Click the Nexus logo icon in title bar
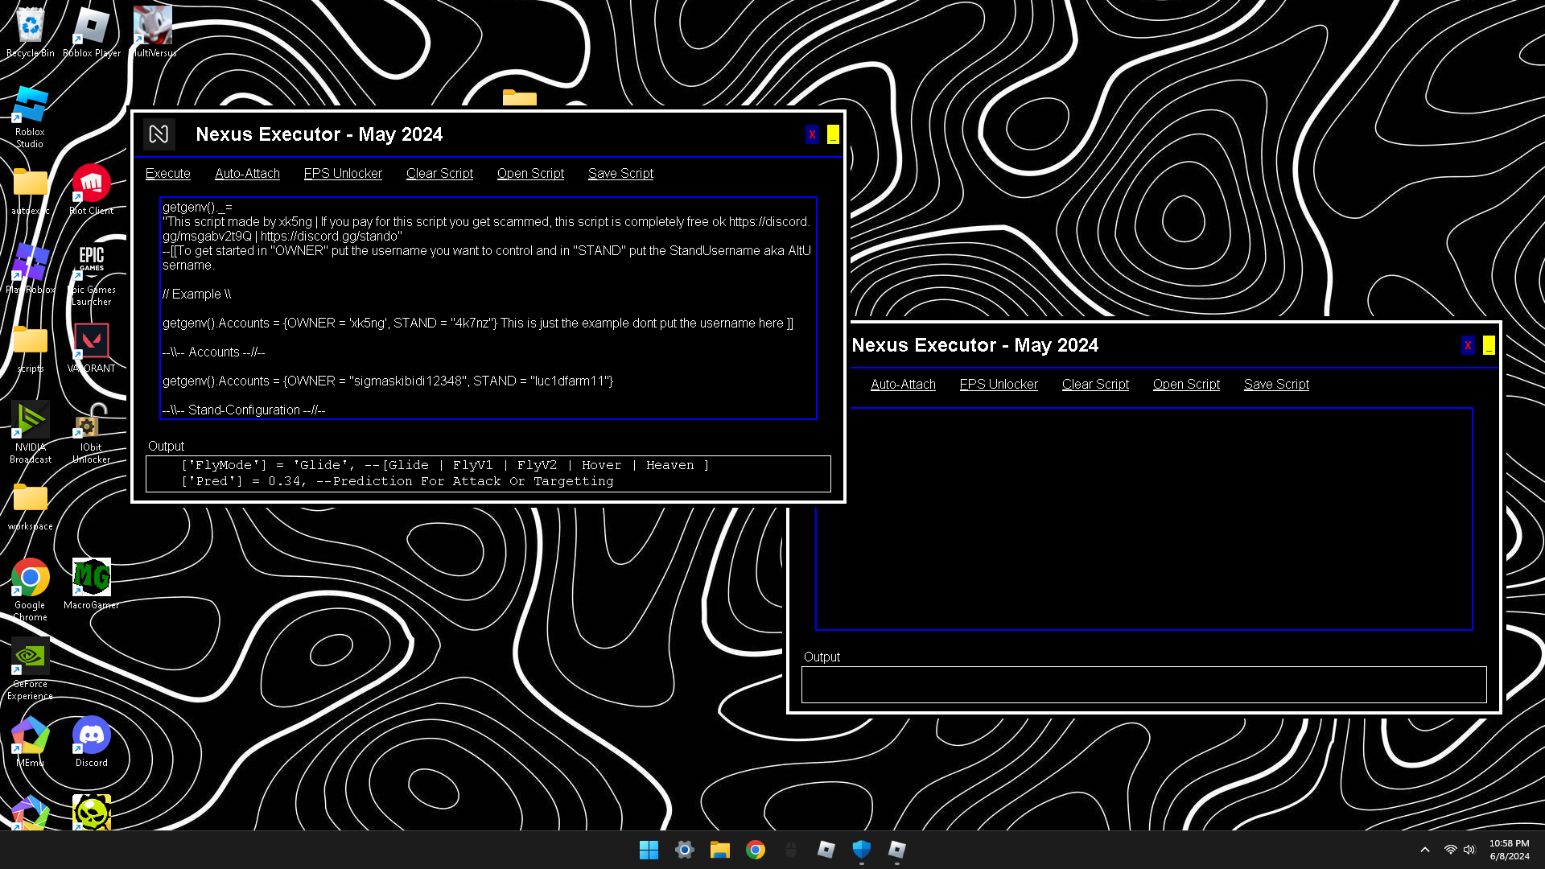Viewport: 1545px width, 869px height. [x=159, y=134]
